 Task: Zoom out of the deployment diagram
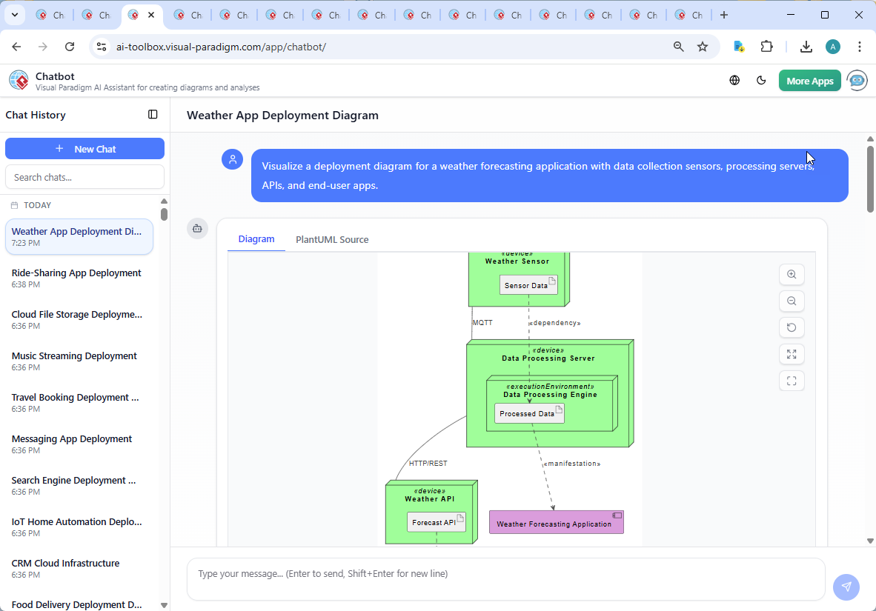click(x=792, y=301)
